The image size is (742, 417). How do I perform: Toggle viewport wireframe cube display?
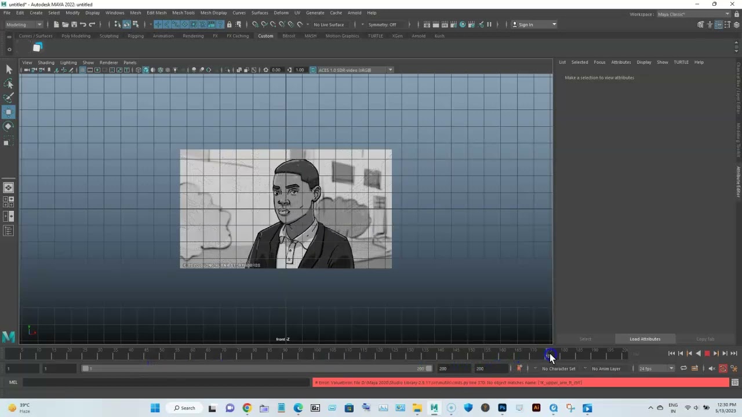pos(138,70)
